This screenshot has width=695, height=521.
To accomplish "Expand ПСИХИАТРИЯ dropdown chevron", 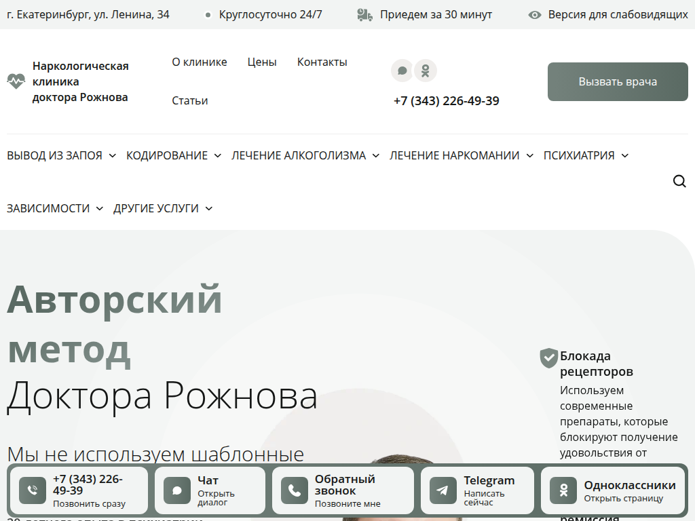I will point(625,155).
